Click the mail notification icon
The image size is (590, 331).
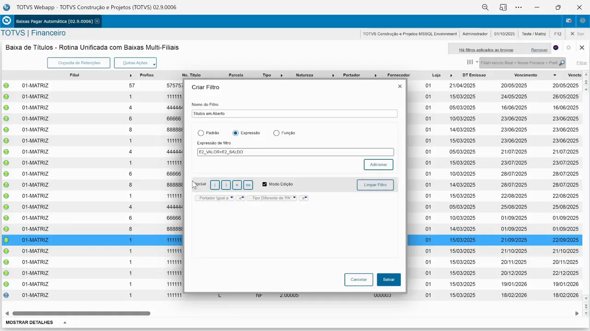pos(569,21)
